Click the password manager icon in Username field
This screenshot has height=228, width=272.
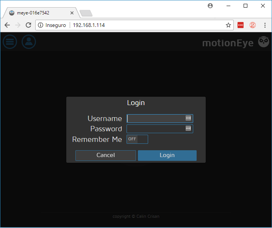(188, 118)
